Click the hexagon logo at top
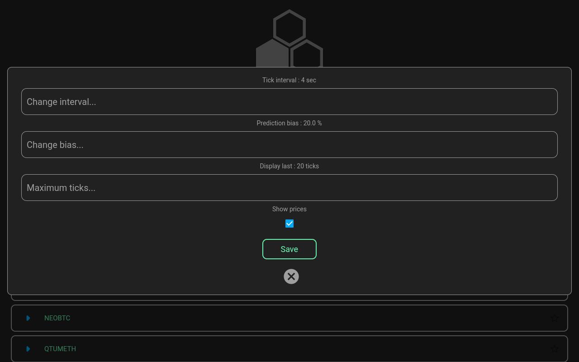 pyautogui.click(x=289, y=38)
